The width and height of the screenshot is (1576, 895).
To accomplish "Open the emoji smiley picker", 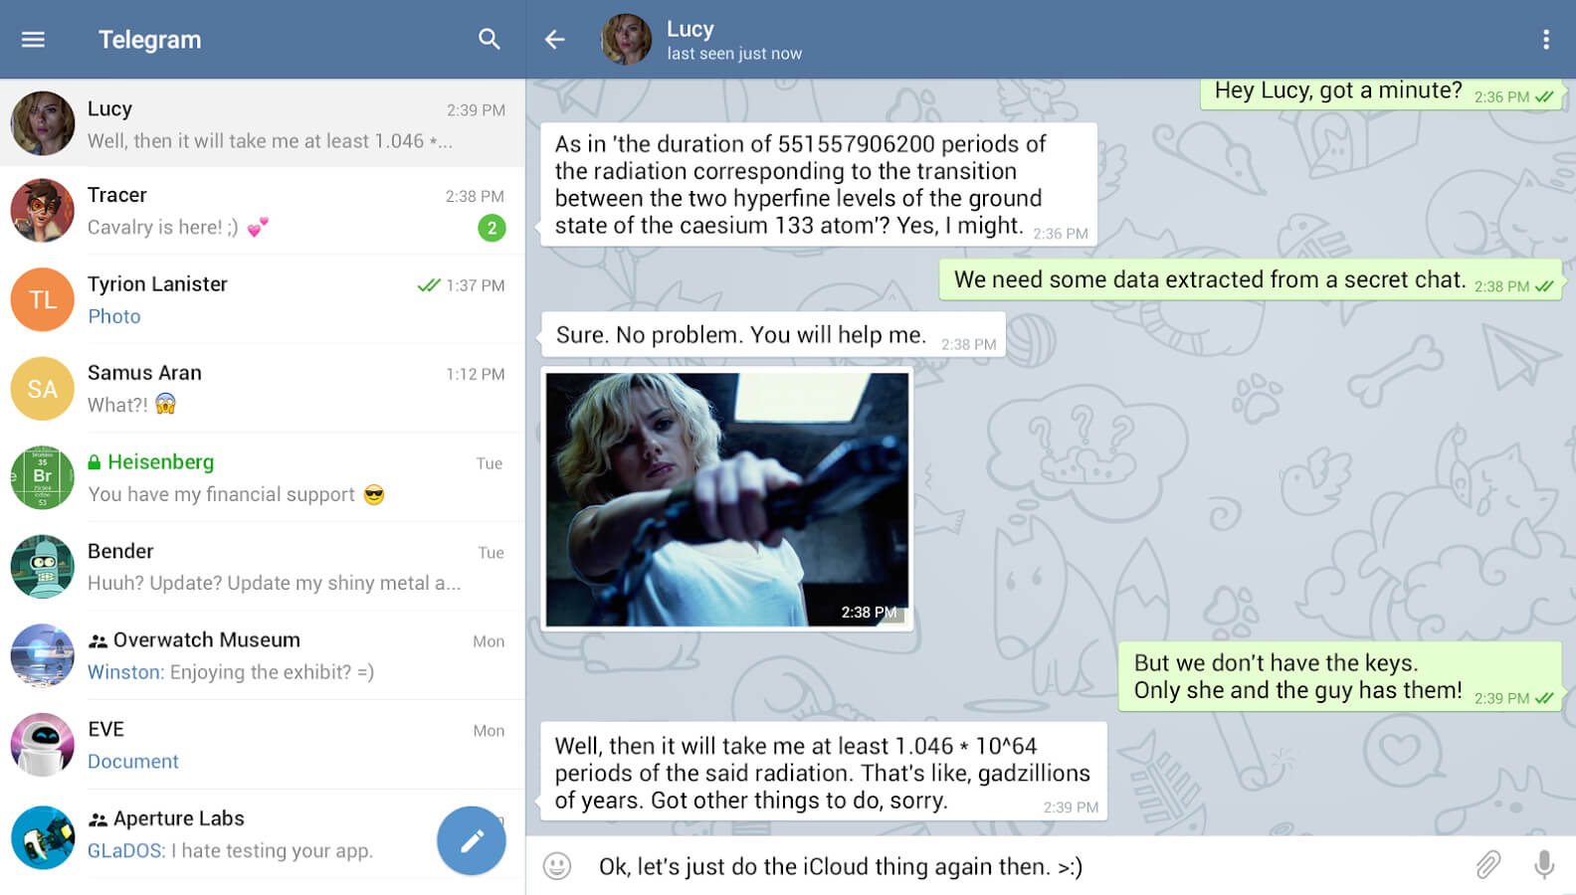I will (557, 866).
